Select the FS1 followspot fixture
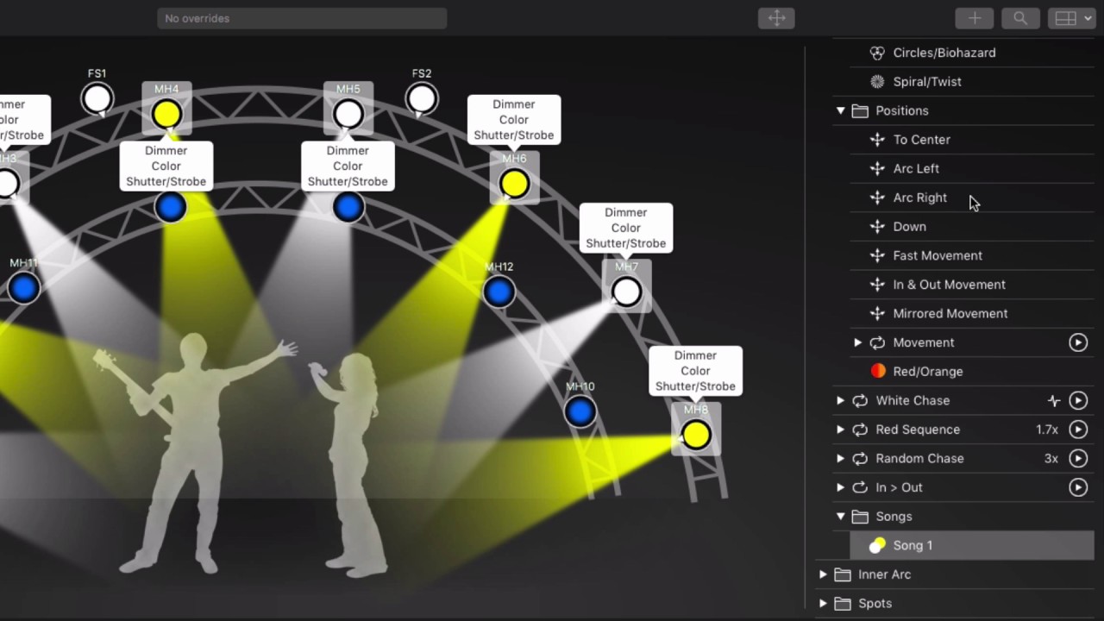Image resolution: width=1104 pixels, height=621 pixels. coord(97,98)
